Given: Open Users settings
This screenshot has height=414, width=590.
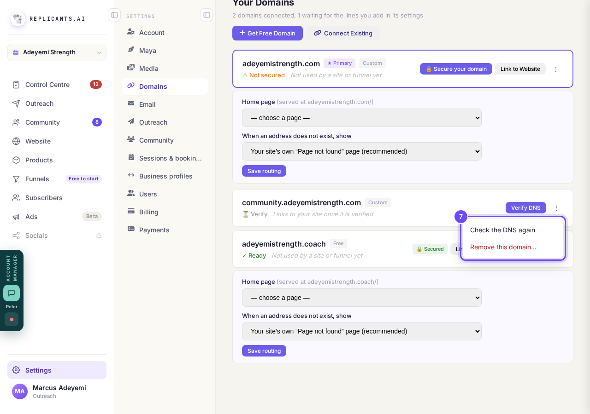Looking at the screenshot, I should 165,194.
